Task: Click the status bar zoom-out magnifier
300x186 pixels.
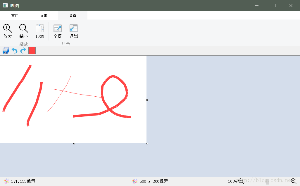Action: pos(241,181)
